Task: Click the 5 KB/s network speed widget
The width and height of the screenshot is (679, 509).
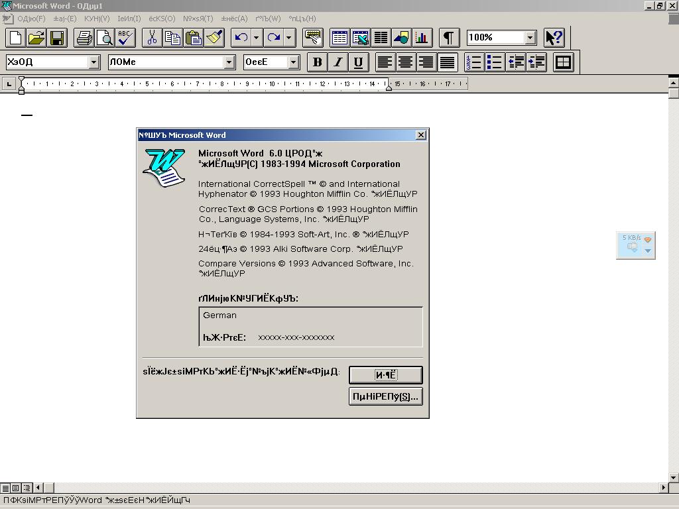Action: (636, 245)
